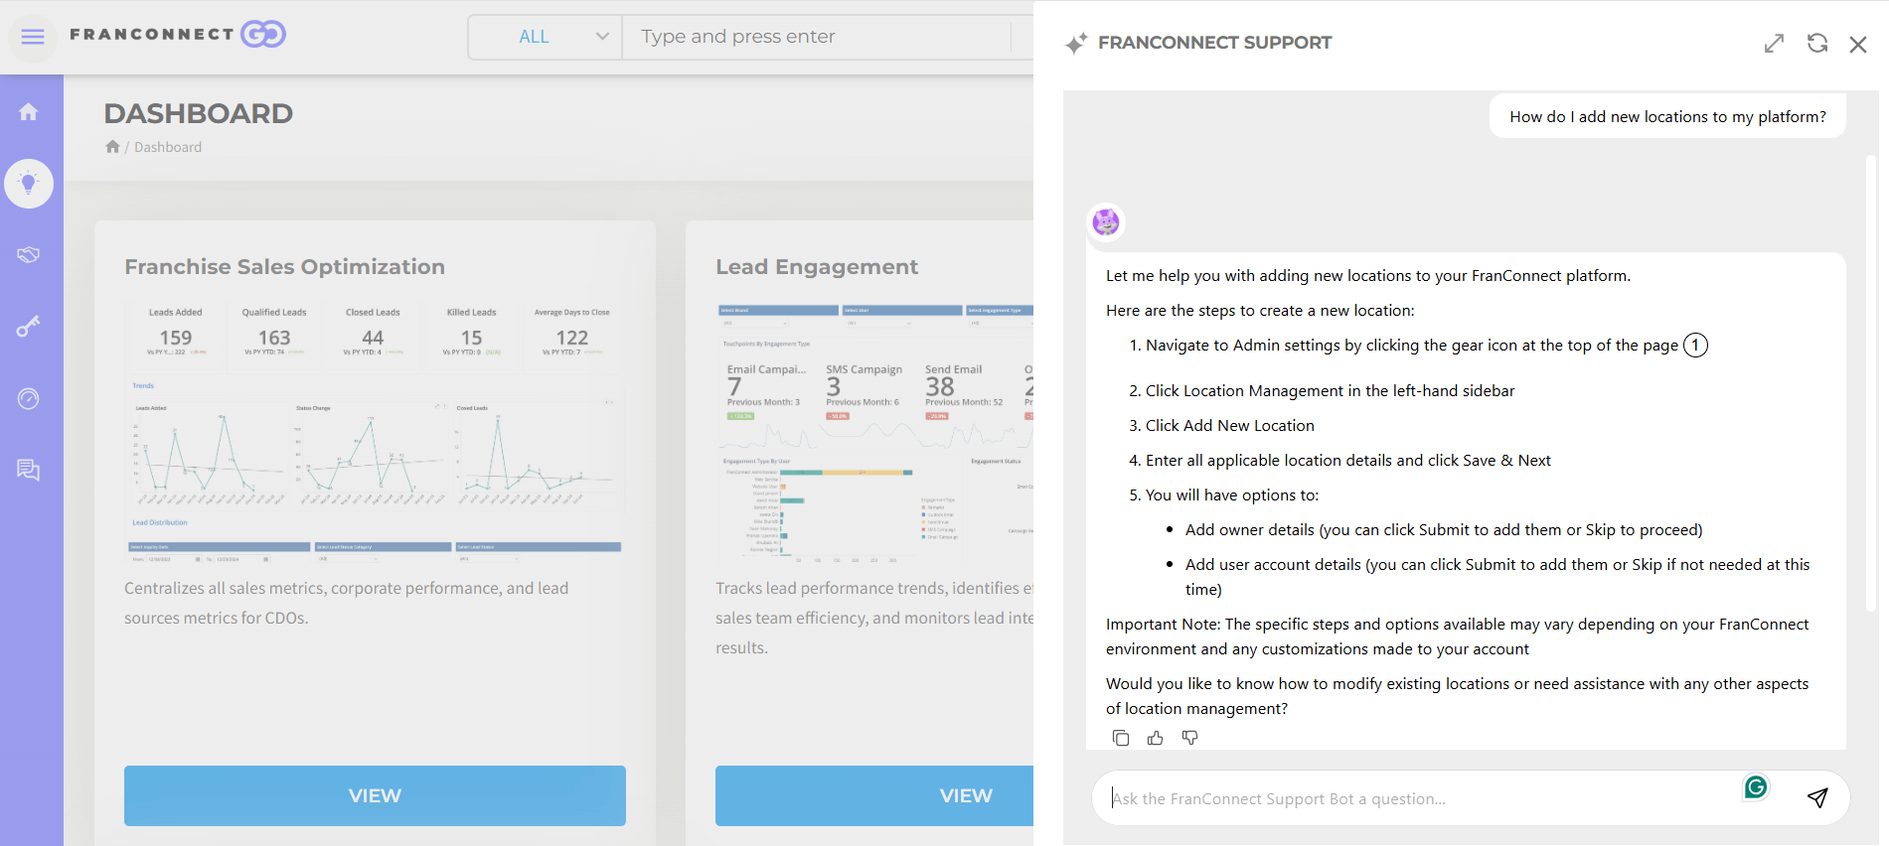Screen dimensions: 1889x846
Task: Click the SMS Campaign count 3
Action: coord(833,386)
